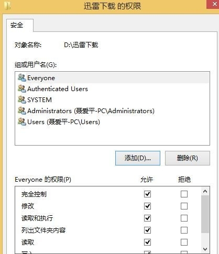This screenshot has width=219, height=254.
Task: Click the 添加(D)... button
Action: (x=138, y=158)
